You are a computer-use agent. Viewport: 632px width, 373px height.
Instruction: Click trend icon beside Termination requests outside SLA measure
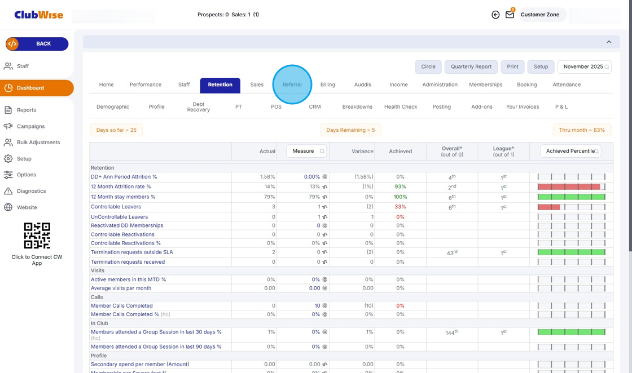(x=325, y=252)
